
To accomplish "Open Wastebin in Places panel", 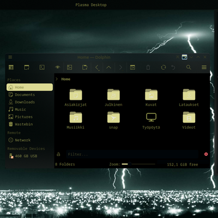I will click(x=29, y=124).
